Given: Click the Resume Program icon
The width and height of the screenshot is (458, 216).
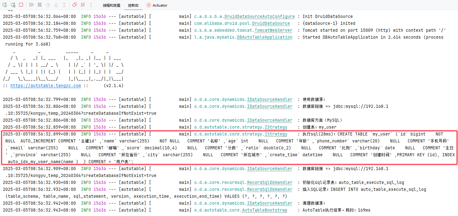Looking at the screenshot, I should coord(31,5).
